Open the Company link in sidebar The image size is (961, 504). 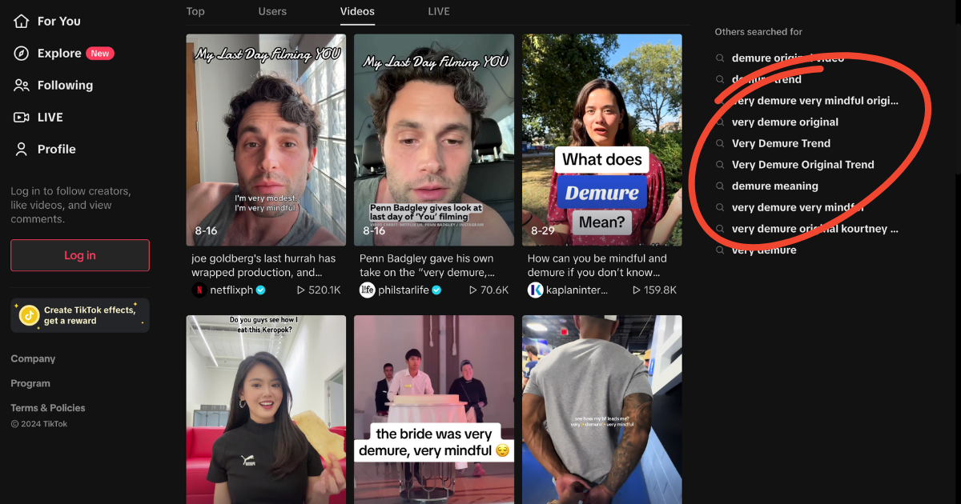[33, 358]
